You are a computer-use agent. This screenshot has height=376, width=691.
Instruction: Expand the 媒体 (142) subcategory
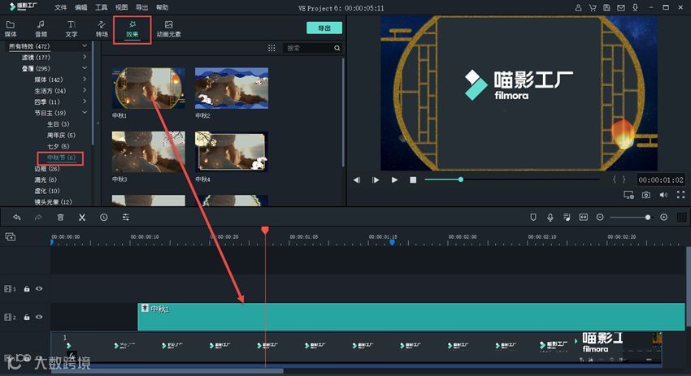click(x=85, y=80)
